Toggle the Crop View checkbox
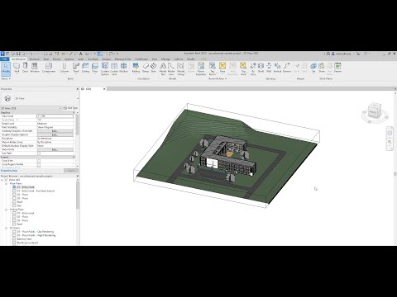 tap(39, 161)
